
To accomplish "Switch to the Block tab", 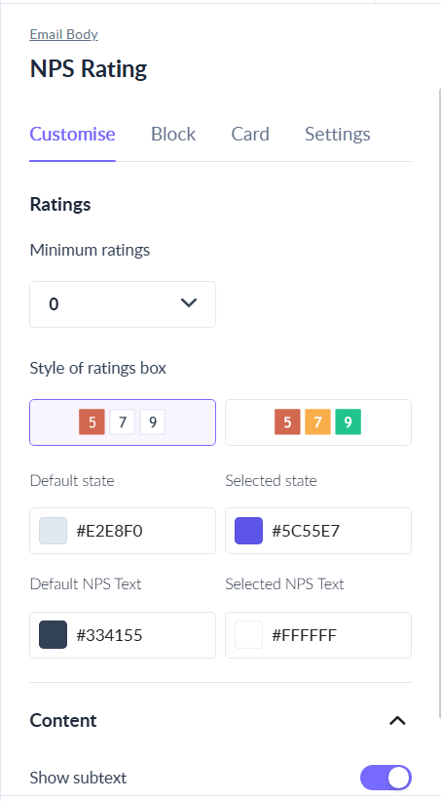I will pyautogui.click(x=173, y=134).
